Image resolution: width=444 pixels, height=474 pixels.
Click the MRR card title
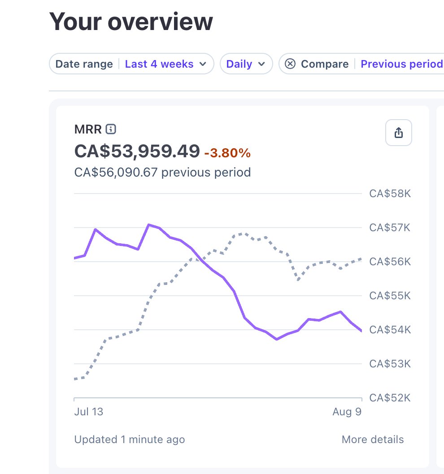point(88,129)
